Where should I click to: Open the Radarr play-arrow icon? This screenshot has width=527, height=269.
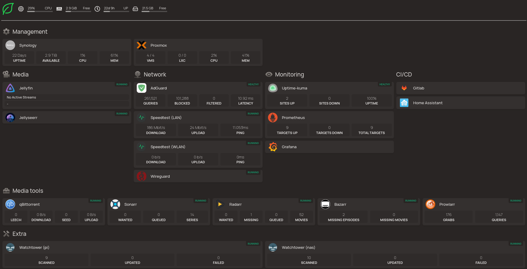pyautogui.click(x=220, y=204)
